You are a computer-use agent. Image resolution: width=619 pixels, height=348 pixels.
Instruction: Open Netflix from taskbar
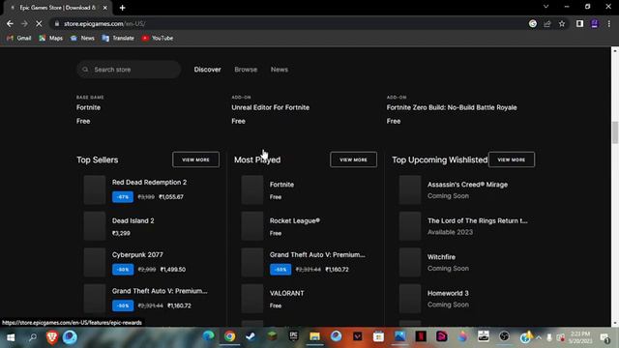[421, 336]
